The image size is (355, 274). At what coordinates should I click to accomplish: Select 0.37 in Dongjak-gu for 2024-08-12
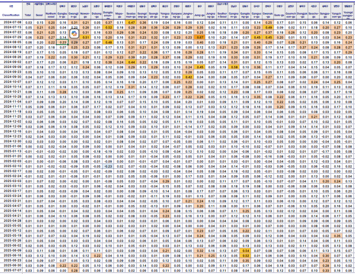302,47
